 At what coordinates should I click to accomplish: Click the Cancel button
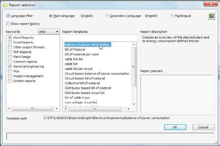(x=203, y=127)
